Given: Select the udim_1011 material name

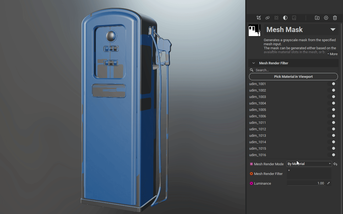Looking at the screenshot, I should coord(258,122).
